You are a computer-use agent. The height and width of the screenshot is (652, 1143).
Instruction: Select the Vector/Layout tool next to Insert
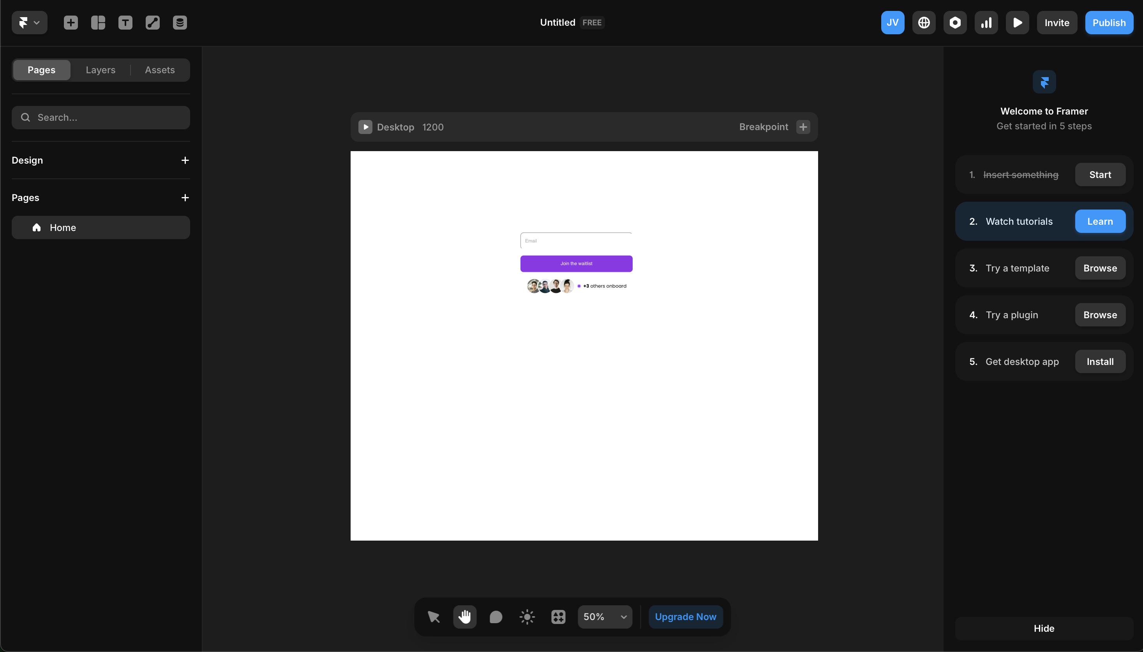(x=98, y=22)
